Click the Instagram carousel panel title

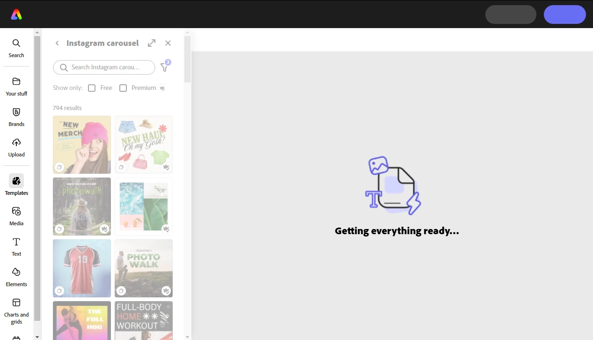click(x=102, y=43)
